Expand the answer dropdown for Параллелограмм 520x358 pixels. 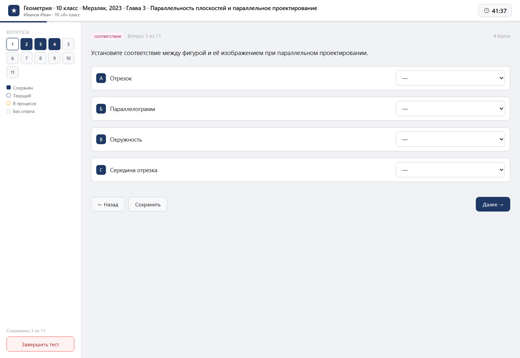[450, 109]
